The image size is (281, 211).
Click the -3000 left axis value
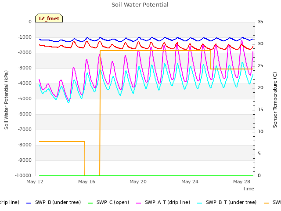(25, 68)
